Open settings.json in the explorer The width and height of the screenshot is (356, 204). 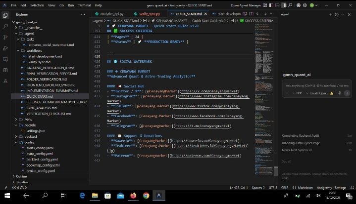pyautogui.click(x=36, y=131)
